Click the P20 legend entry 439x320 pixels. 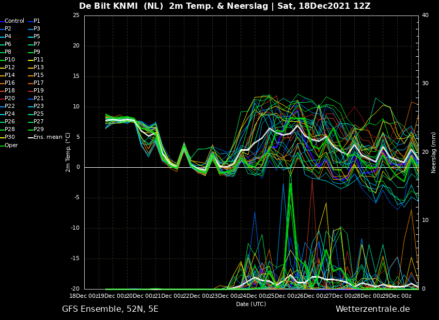[x=8, y=98]
